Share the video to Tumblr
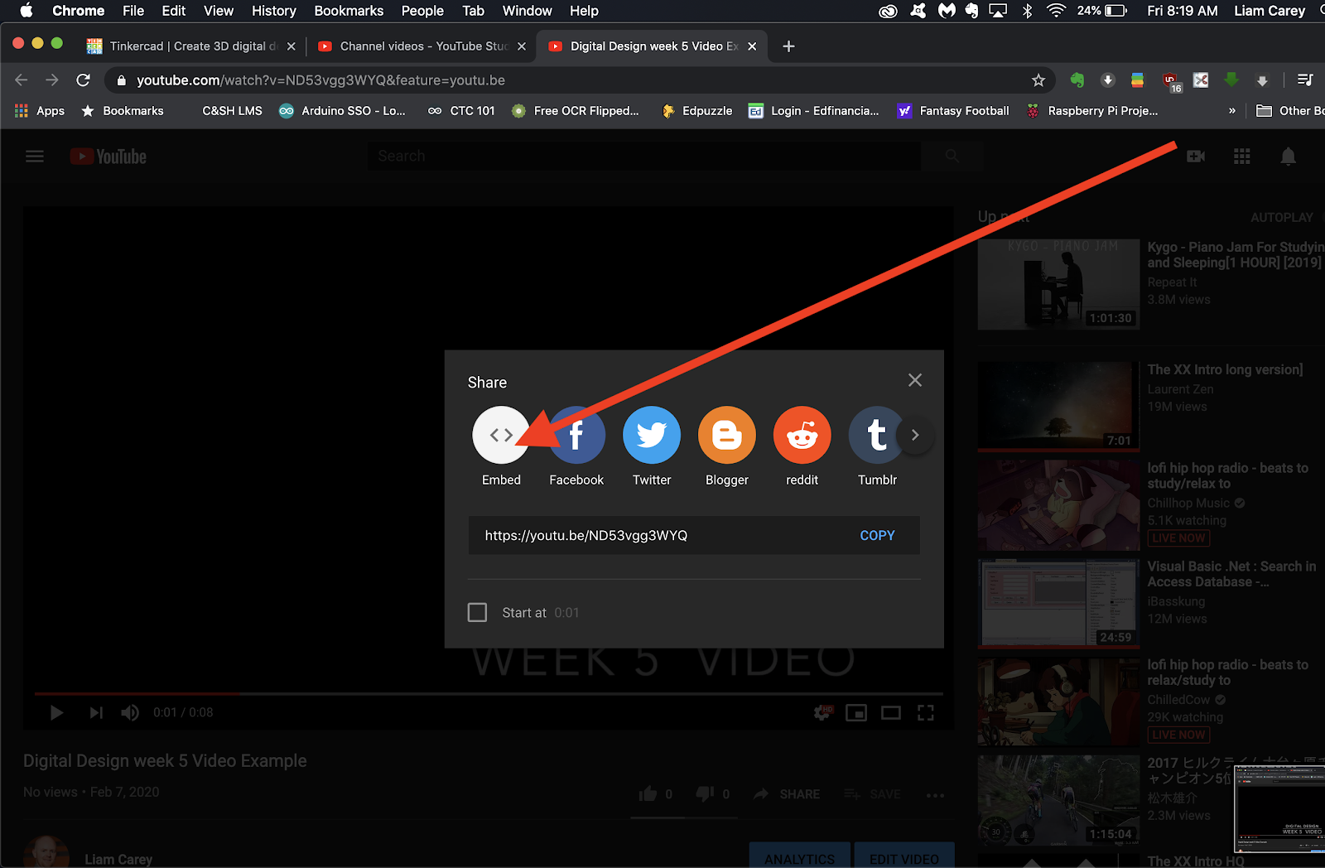Image resolution: width=1325 pixels, height=868 pixels. 877,435
